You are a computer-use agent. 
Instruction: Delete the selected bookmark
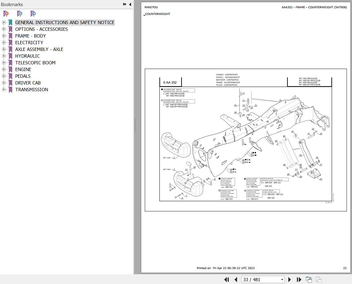5,14
